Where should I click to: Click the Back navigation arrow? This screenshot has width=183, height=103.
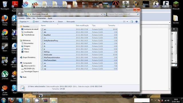pyautogui.click(x=19, y=14)
